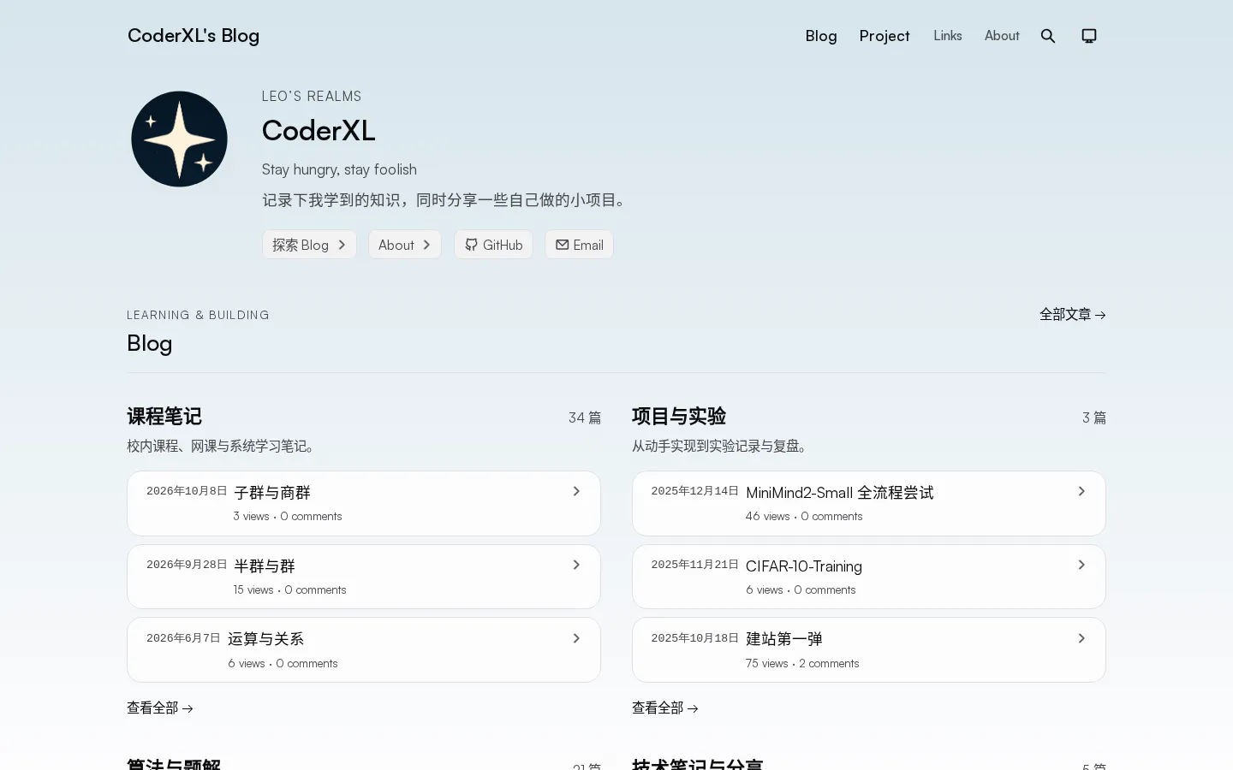1233x770 pixels.
Task: Open the post titled 子群与商群
Action: [272, 493]
